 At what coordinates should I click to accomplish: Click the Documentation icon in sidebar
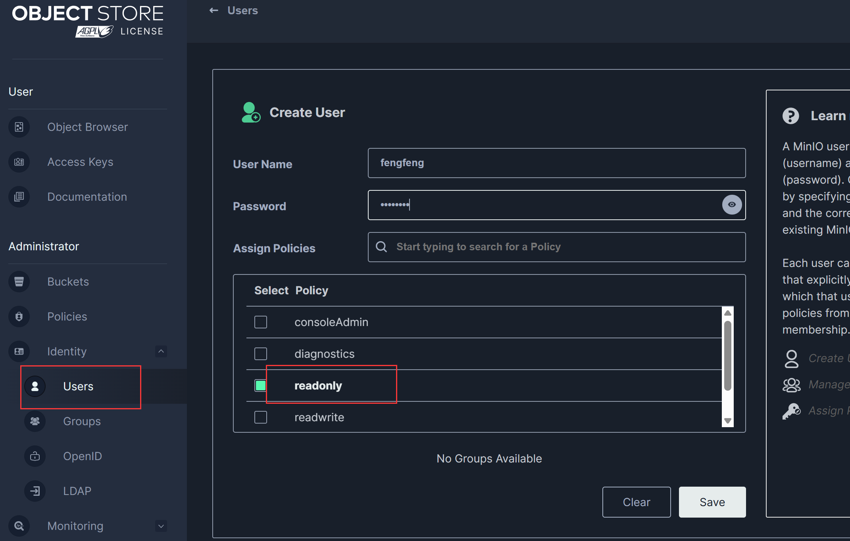pyautogui.click(x=19, y=197)
